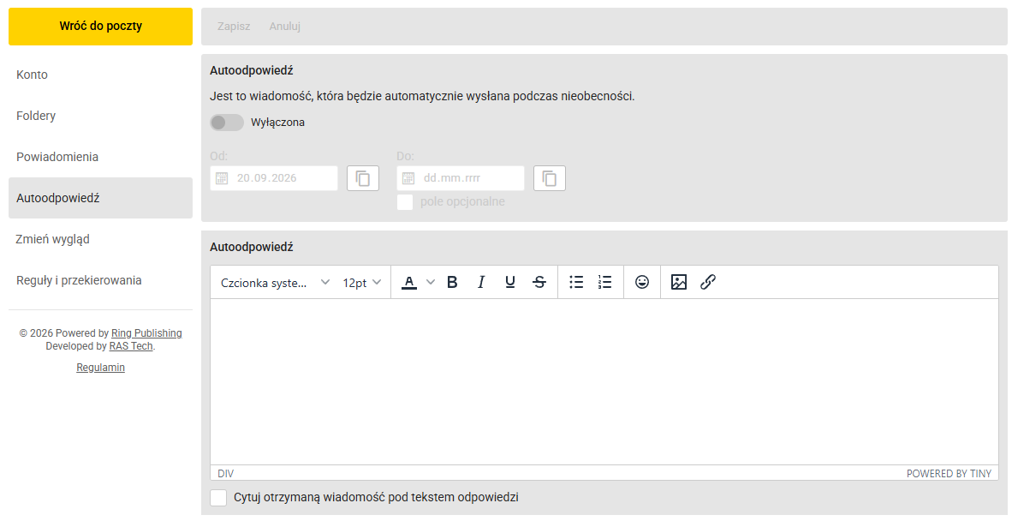Open the RAS Tech link
1012x527 pixels.
[x=131, y=346]
